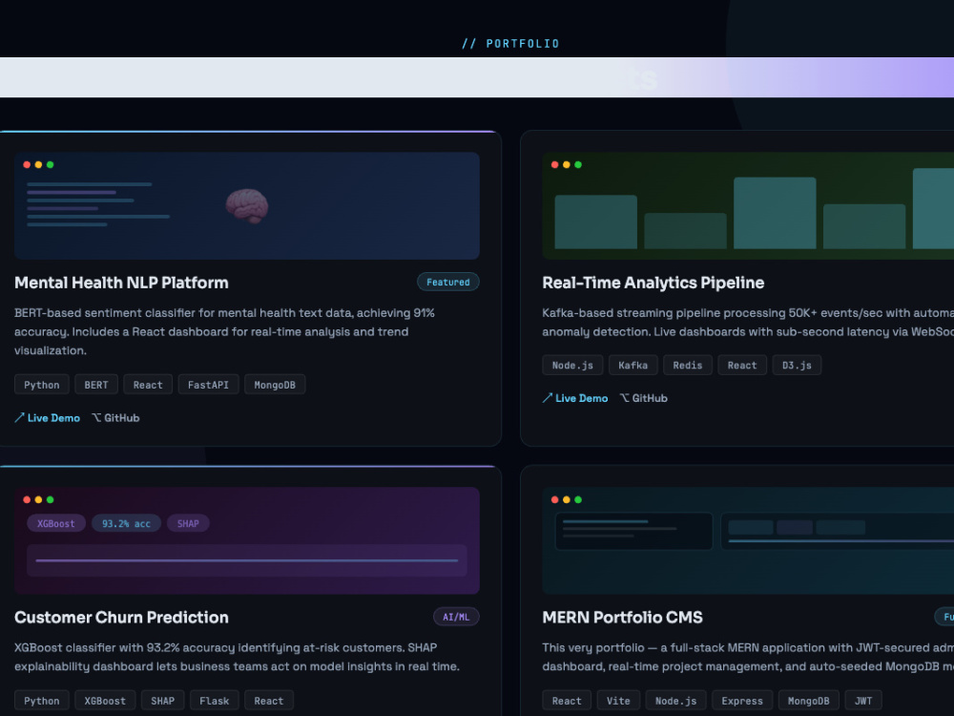
Task: Click the 93.2% acc pill in Churn preview
Action: tap(126, 523)
